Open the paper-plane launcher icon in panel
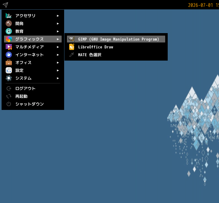Viewport: 219px width, 203px height. 5,5
